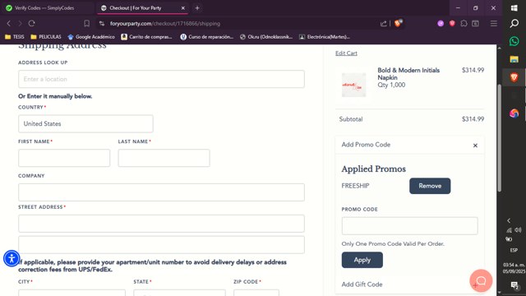Click the volume tray icon

pyautogui.click(x=519, y=230)
